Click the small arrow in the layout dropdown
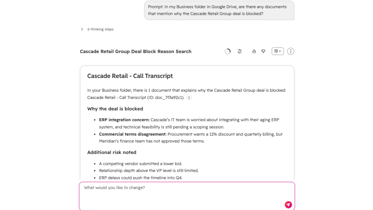373x210 pixels. [x=280, y=51]
